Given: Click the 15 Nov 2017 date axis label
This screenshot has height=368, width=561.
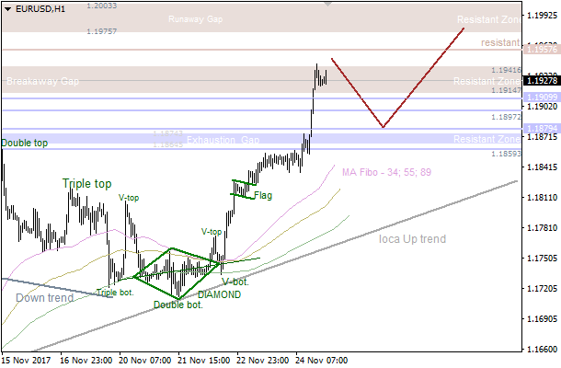Looking at the screenshot, I should [x=29, y=359].
